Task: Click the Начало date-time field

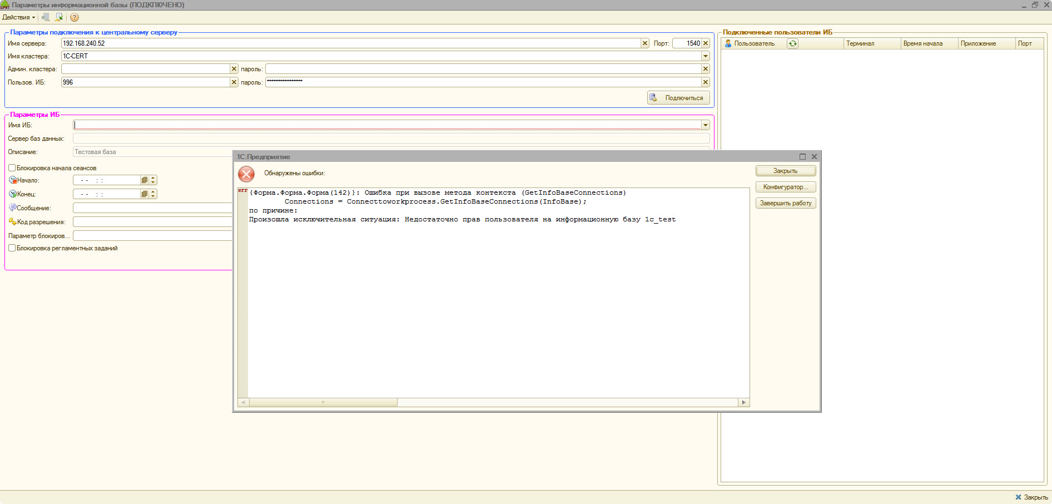Action: 107,180
